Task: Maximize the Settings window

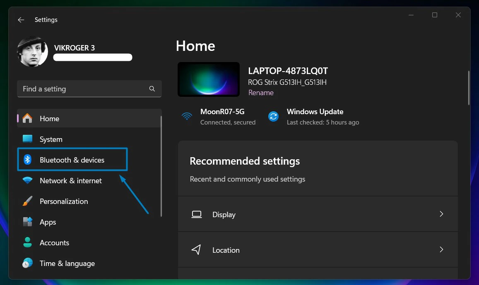Action: 435,15
